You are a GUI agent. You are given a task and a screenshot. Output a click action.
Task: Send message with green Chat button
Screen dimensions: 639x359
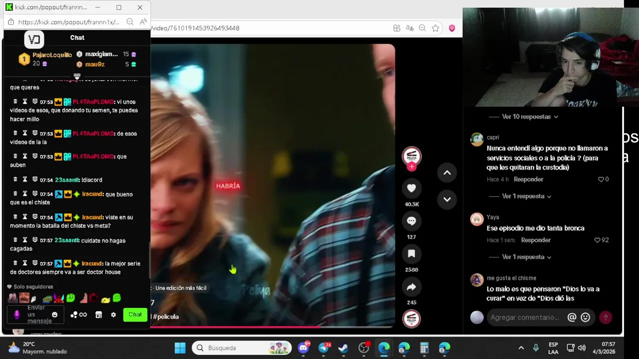click(135, 315)
